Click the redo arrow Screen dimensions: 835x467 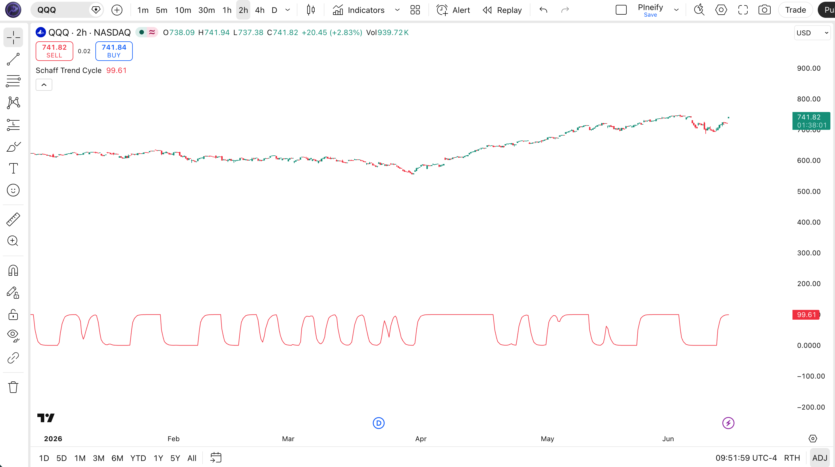(565, 10)
